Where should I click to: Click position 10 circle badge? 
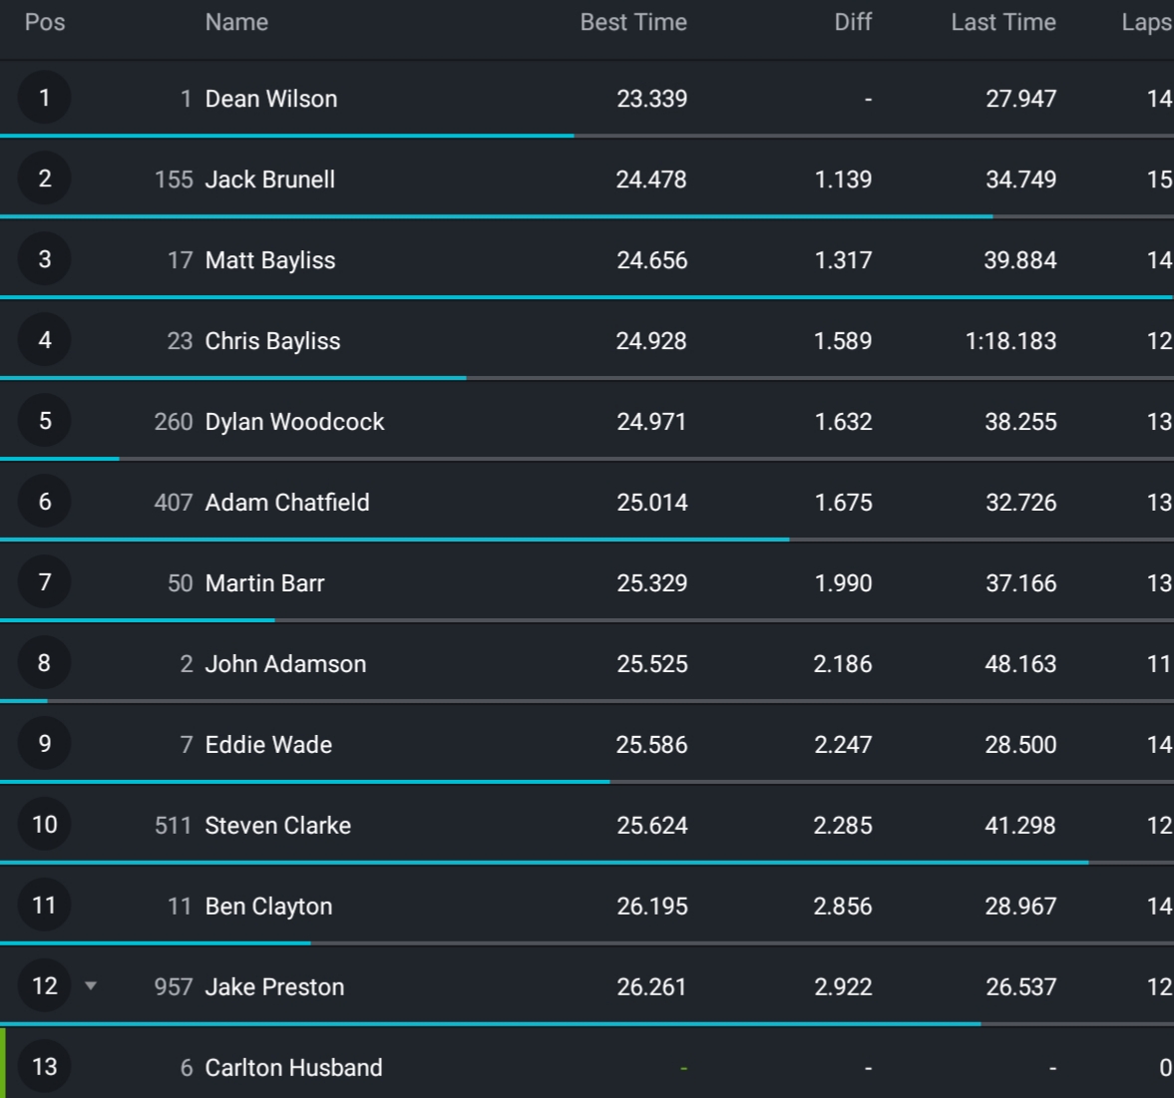click(x=44, y=825)
